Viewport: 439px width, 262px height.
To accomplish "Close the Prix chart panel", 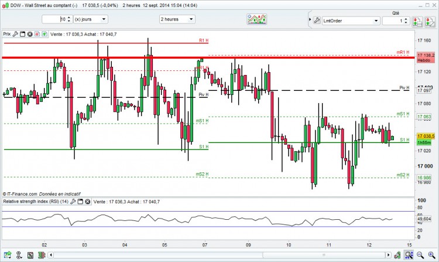I will (x=30, y=34).
